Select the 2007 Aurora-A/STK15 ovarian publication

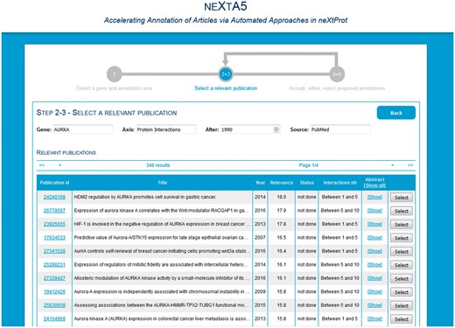(x=402, y=238)
